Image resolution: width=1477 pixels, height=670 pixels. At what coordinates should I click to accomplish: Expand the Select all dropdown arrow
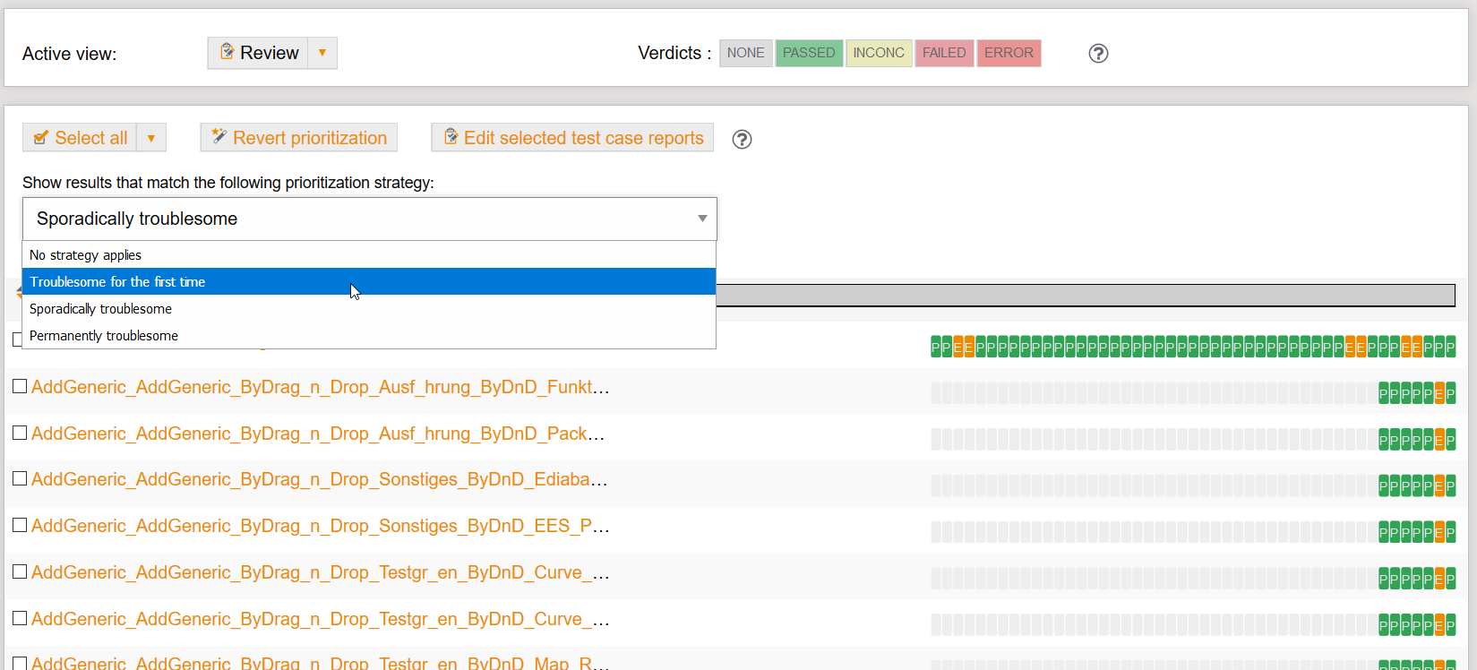point(151,138)
